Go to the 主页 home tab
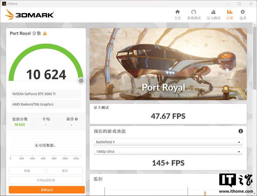 click(x=178, y=15)
